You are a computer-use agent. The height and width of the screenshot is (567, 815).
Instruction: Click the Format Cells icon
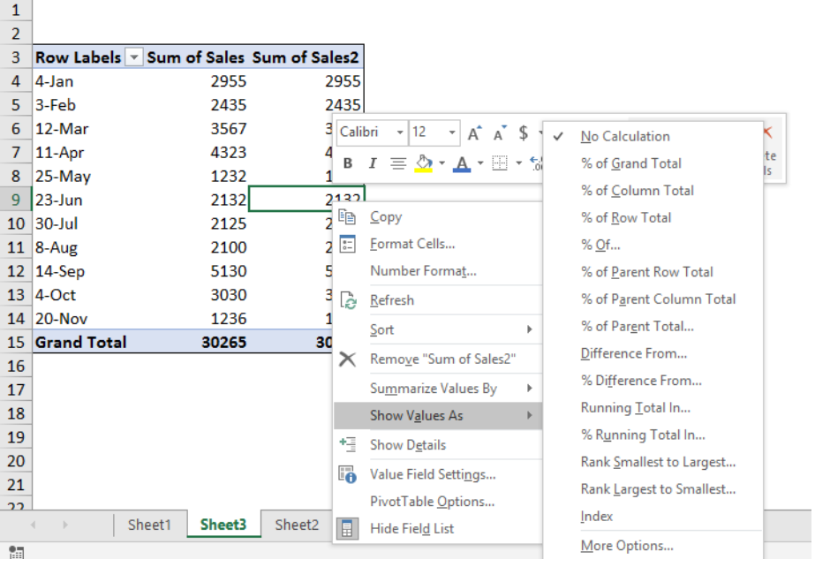point(347,244)
